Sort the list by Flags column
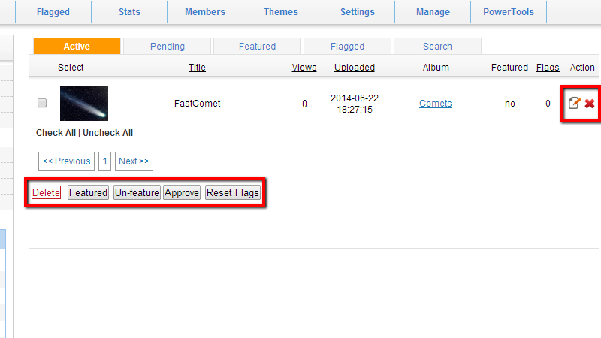This screenshot has width=601, height=338. point(548,68)
